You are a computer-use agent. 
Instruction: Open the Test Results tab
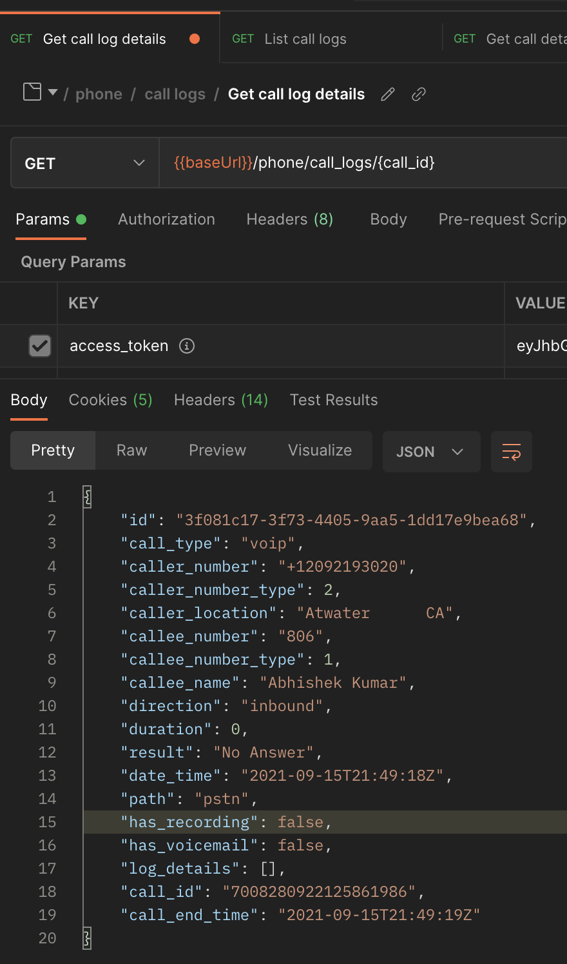click(334, 400)
